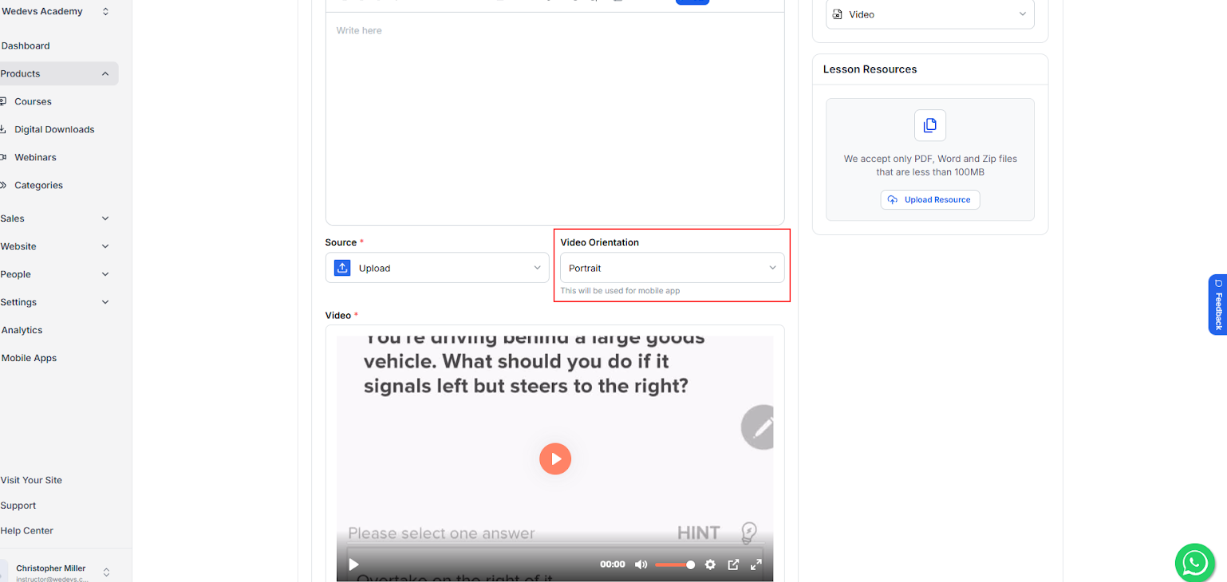The height and width of the screenshot is (582, 1227).
Task: Click the Upload Resource button
Action: point(929,200)
